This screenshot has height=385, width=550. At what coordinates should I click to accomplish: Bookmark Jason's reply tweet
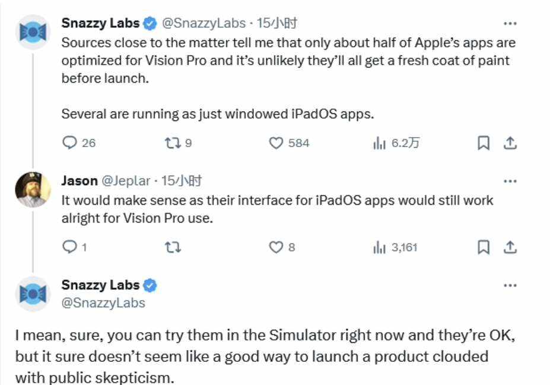pyautogui.click(x=484, y=247)
